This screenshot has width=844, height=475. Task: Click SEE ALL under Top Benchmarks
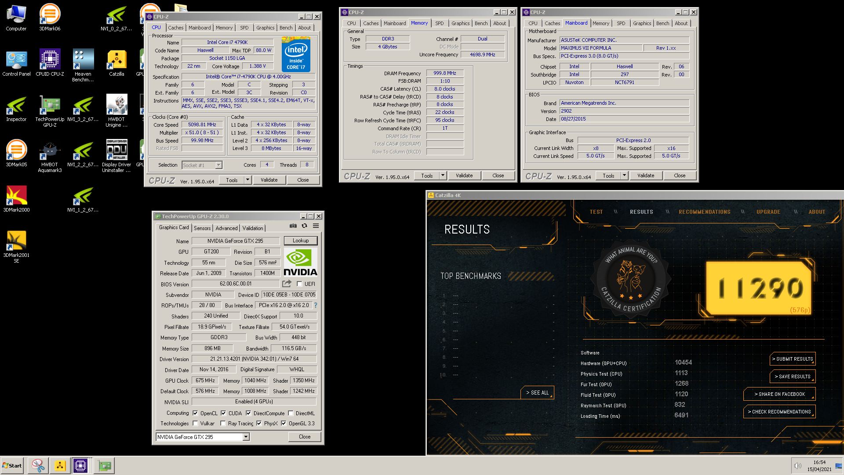[x=537, y=393]
